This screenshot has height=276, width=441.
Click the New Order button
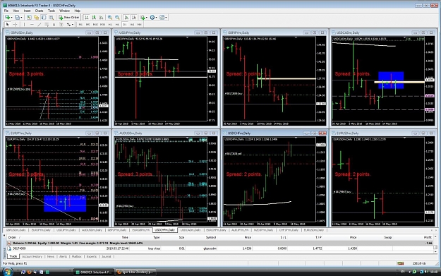(68, 18)
